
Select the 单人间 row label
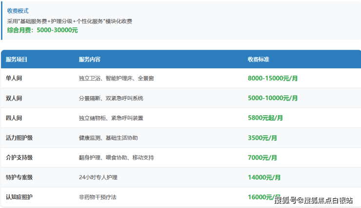(14, 78)
